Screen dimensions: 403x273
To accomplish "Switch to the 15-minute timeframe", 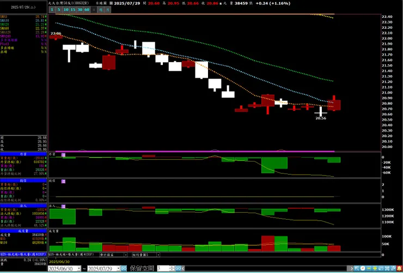I will click(x=73, y=10).
